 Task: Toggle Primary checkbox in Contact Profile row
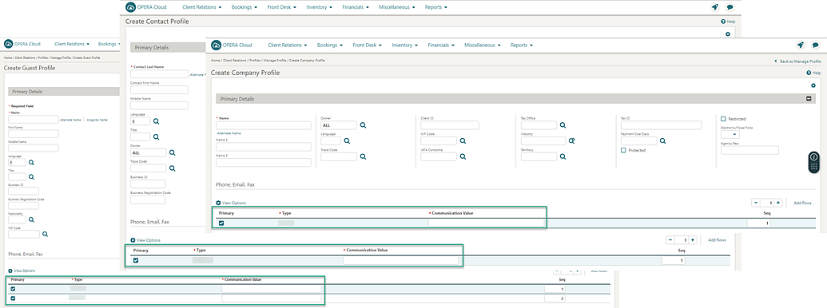(136, 260)
